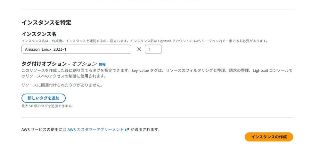Click the divider line above the AWS agreement notice
Image resolution: width=328 pixels, height=157 pixels.
(157, 118)
